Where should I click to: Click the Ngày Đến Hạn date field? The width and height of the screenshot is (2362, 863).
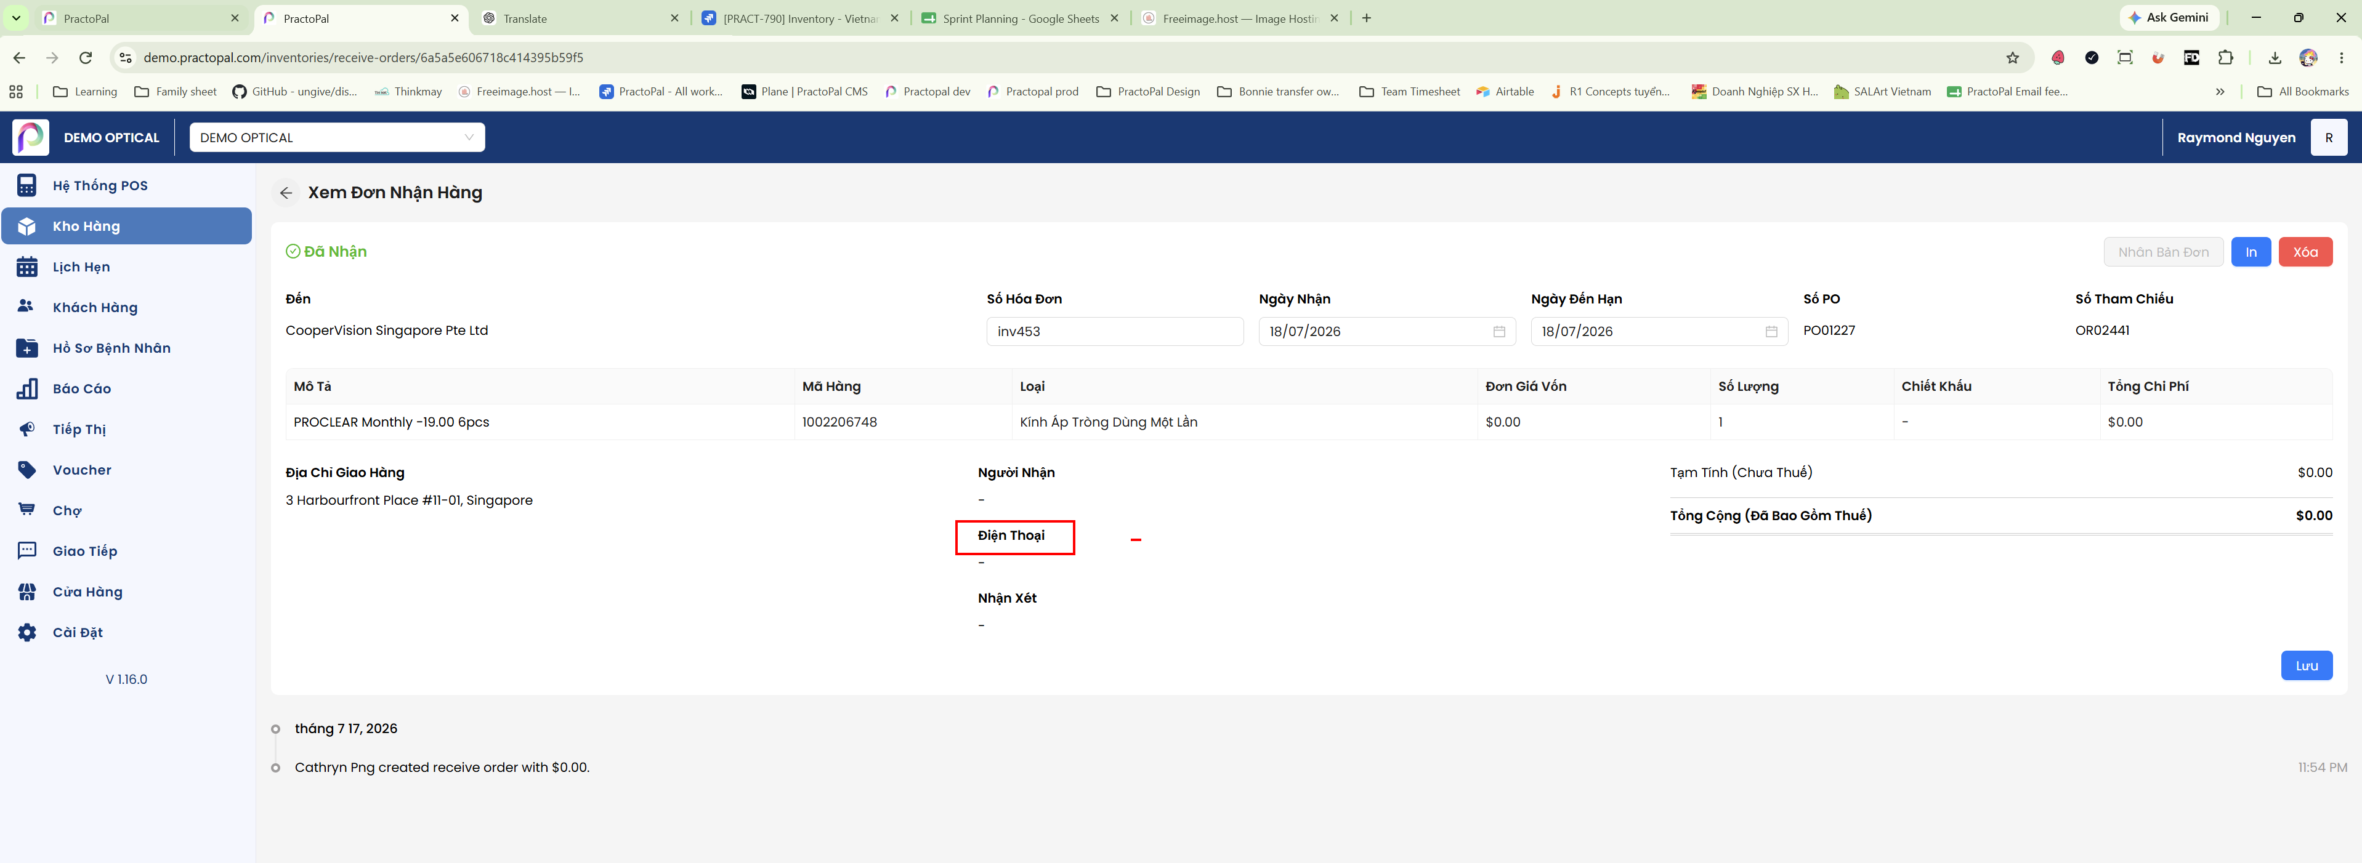[1660, 332]
